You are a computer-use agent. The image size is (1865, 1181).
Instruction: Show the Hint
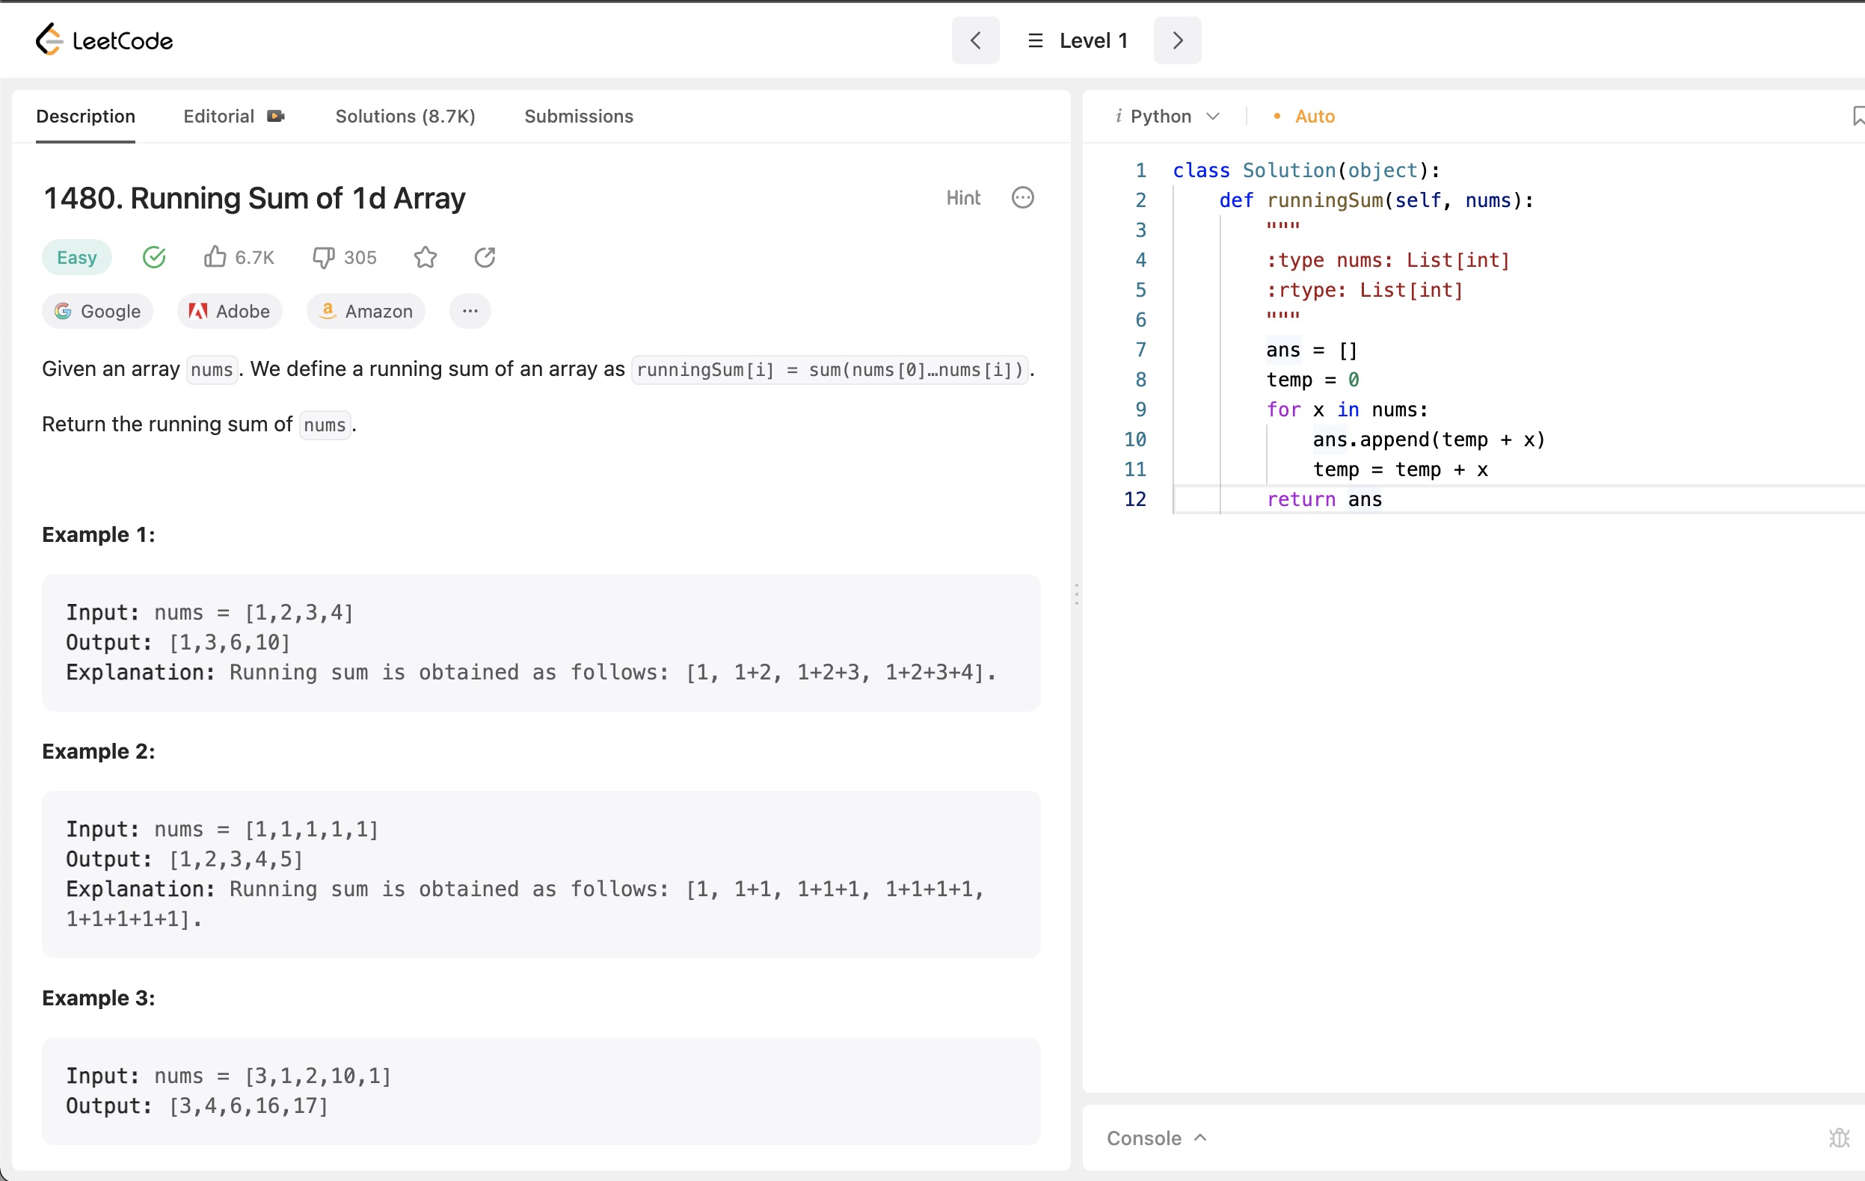pyautogui.click(x=963, y=198)
